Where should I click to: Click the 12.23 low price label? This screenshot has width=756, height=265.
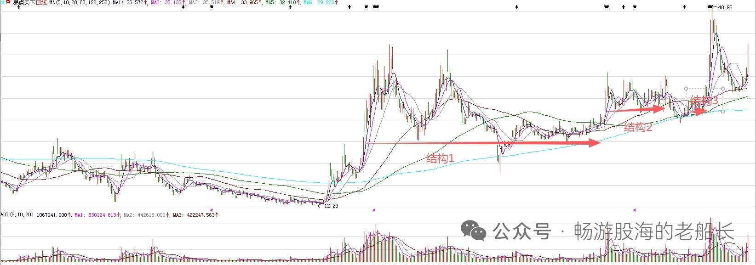pos(331,206)
